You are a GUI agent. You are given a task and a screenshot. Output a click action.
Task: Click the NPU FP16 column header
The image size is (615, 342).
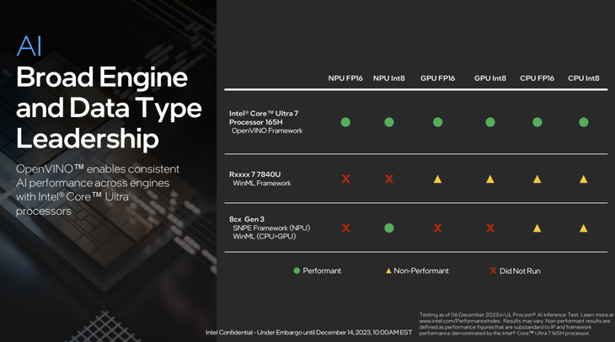coord(345,78)
